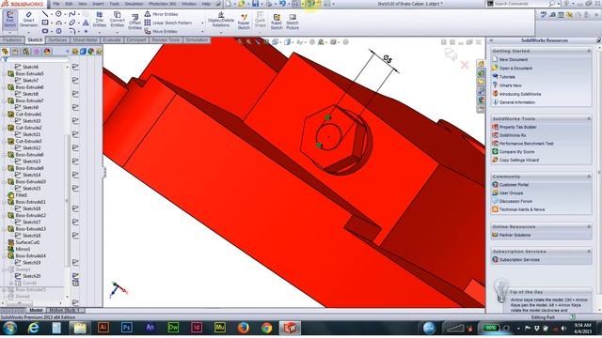Insert a Sketch Picture

293,22
